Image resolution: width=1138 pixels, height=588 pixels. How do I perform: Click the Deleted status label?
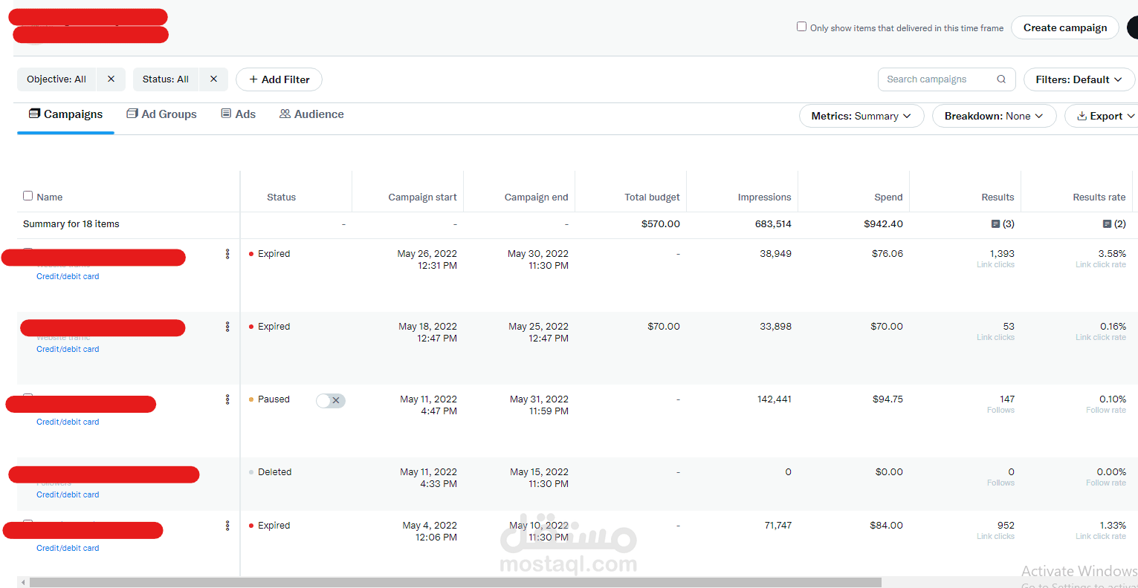pyautogui.click(x=274, y=472)
